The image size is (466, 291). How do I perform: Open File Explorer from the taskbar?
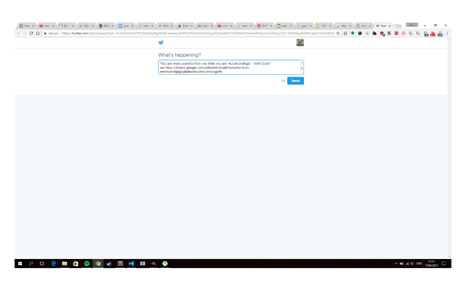[x=64, y=263]
